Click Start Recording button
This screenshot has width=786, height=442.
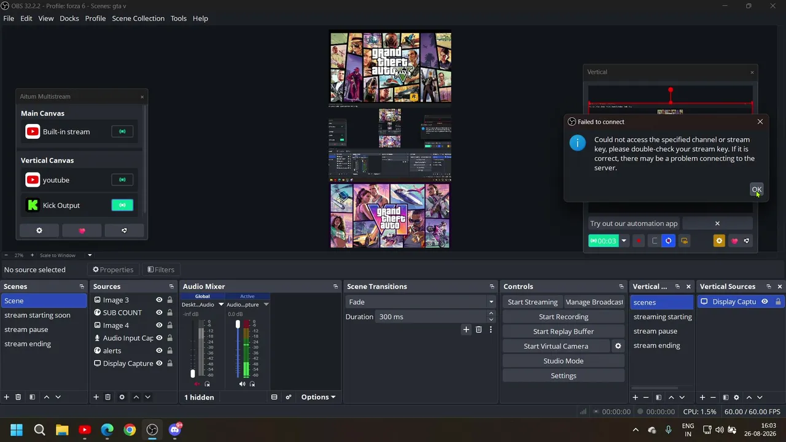(564, 317)
